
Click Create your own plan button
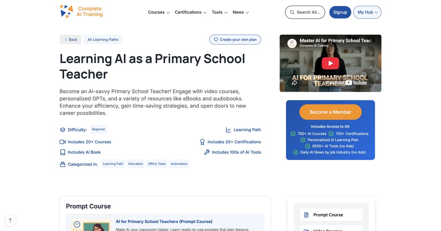[235, 40]
